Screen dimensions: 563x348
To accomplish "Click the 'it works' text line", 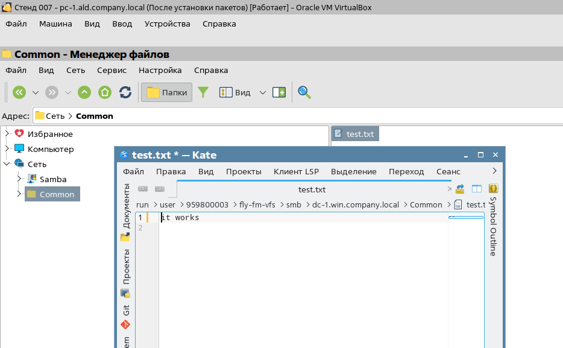I will click(x=180, y=217).
